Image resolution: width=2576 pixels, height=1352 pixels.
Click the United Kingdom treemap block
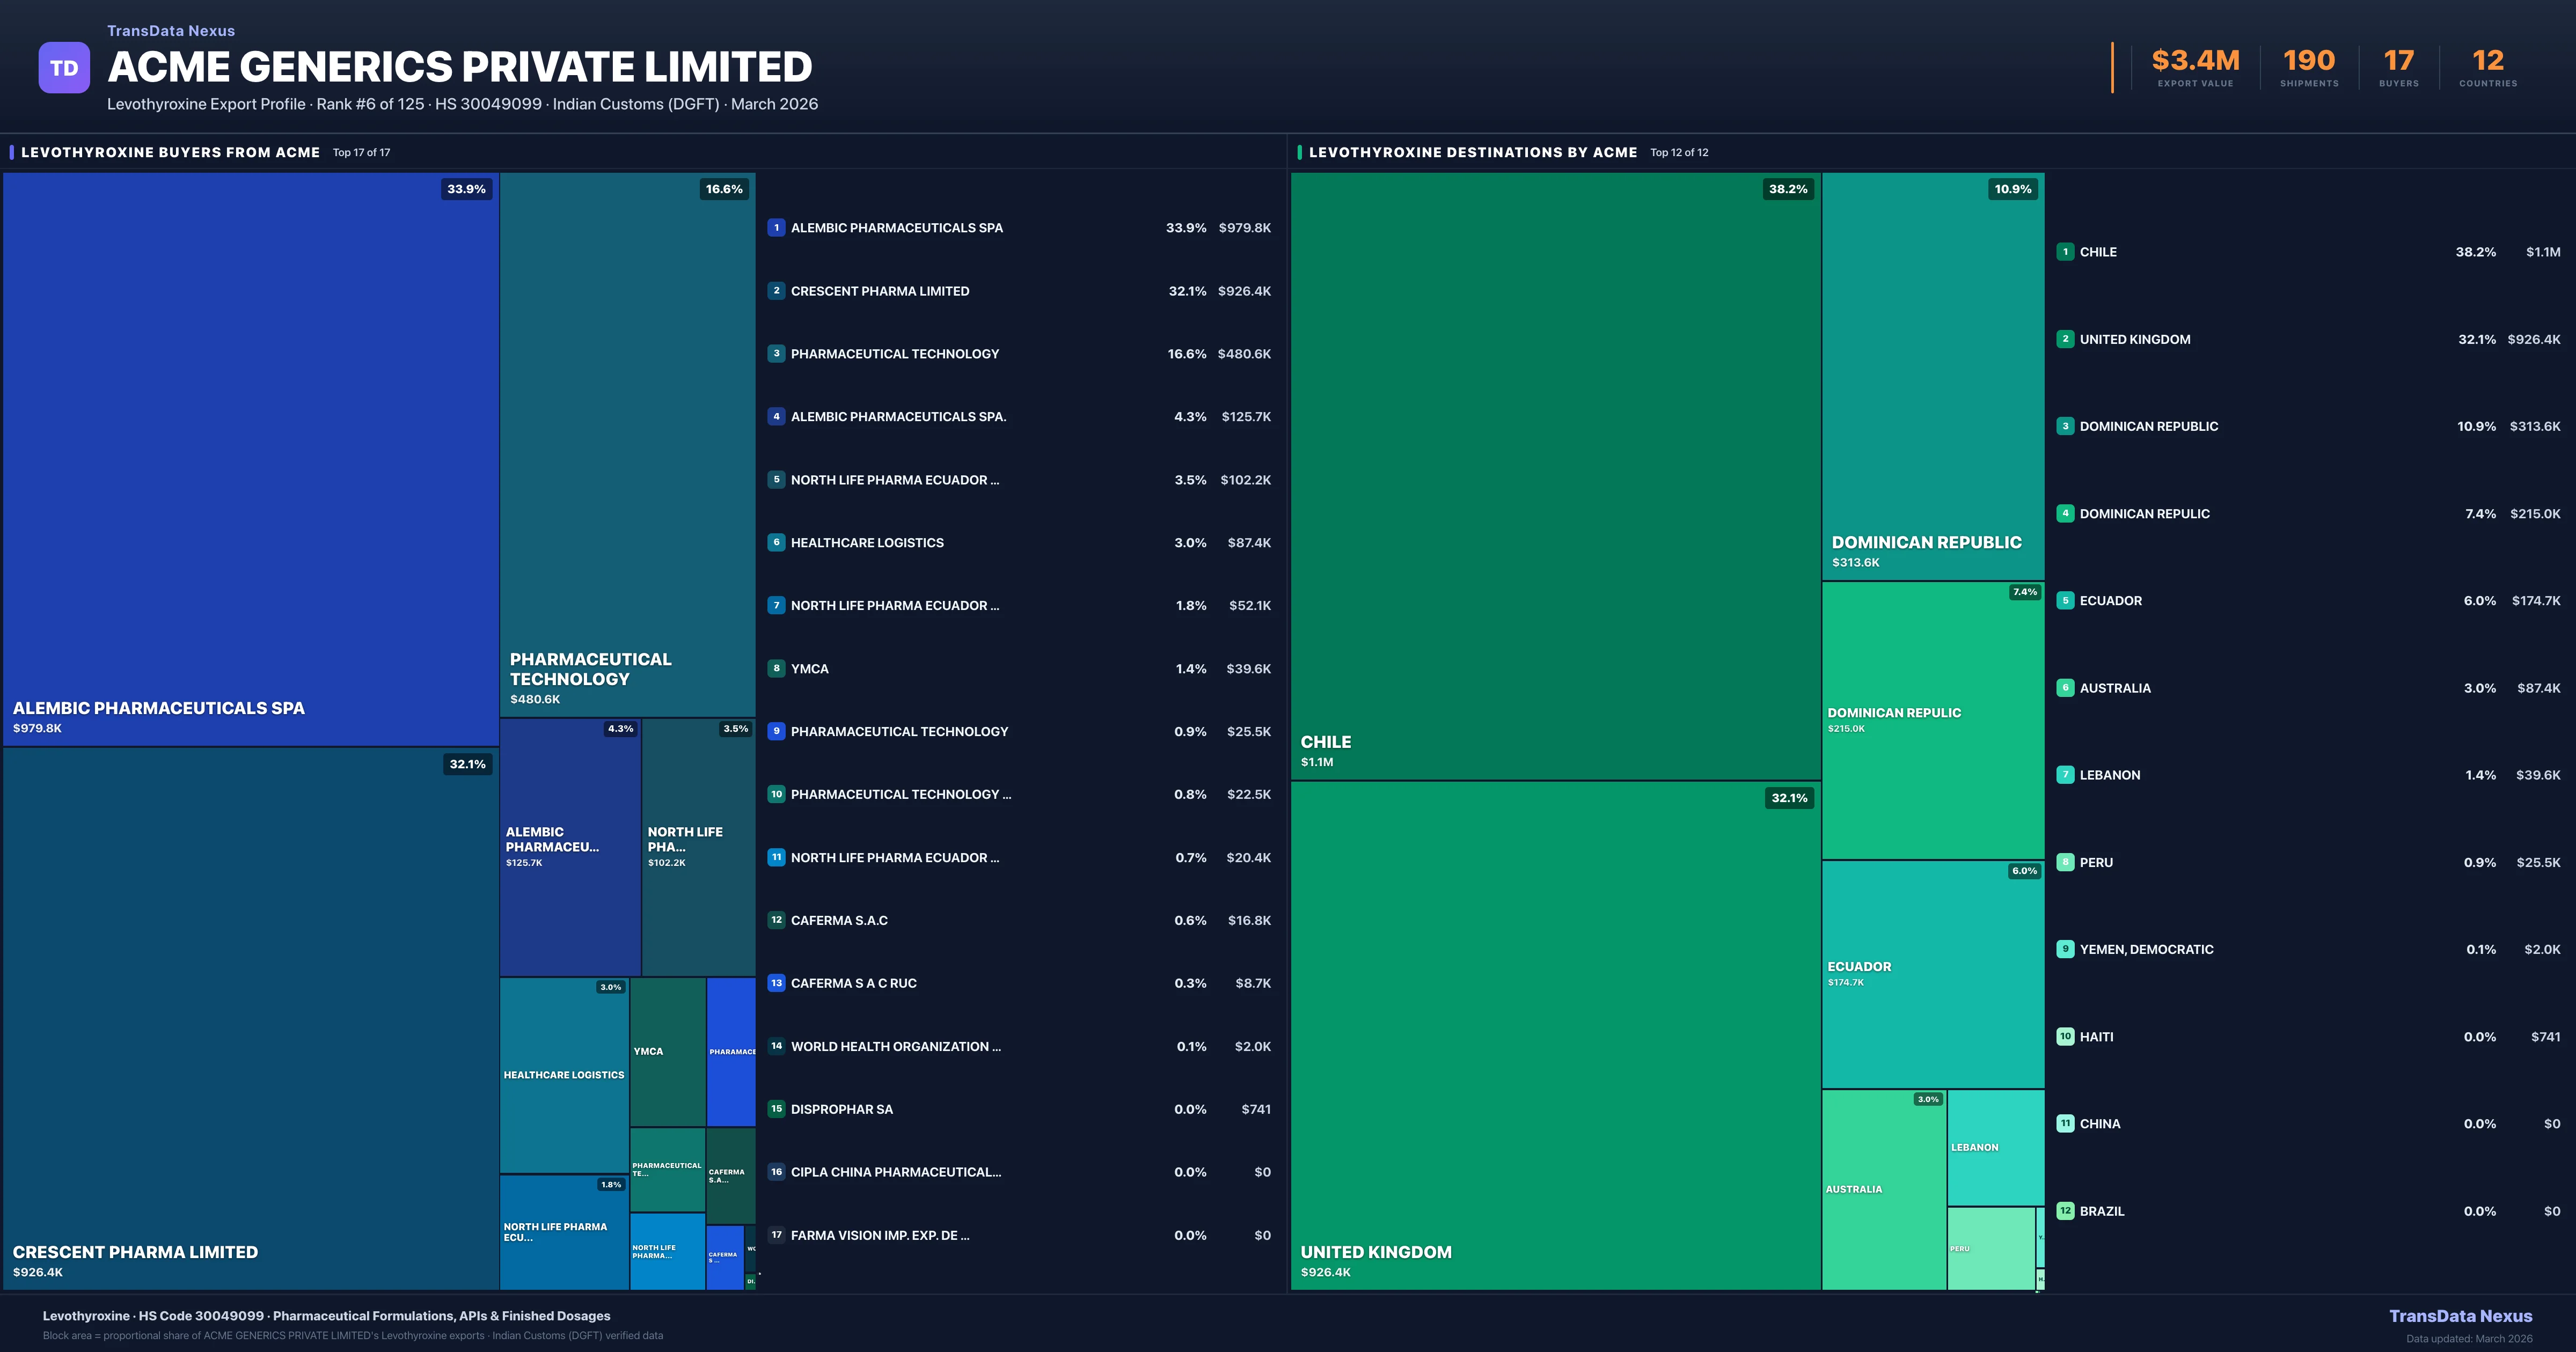point(1555,1035)
